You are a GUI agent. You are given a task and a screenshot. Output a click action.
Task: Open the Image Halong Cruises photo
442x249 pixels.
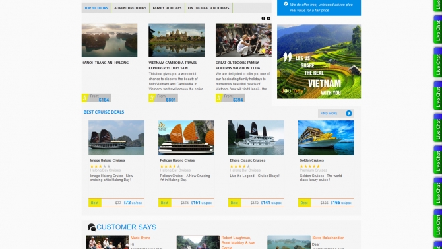click(116, 138)
